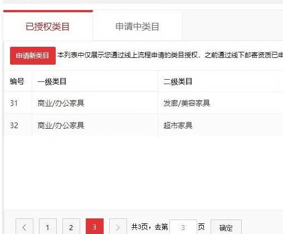Click the 二级类目 column header
Image resolution: width=283 pixels, height=234 pixels.
[221, 81]
